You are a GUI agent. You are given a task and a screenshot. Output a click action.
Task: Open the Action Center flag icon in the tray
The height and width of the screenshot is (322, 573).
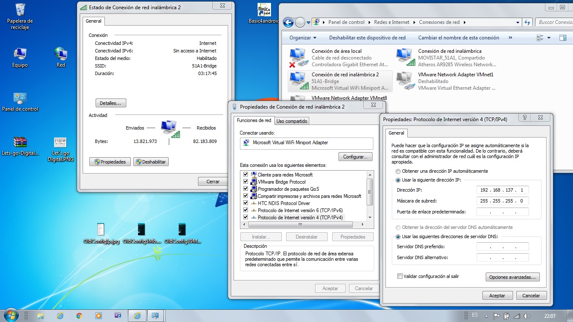point(496,316)
